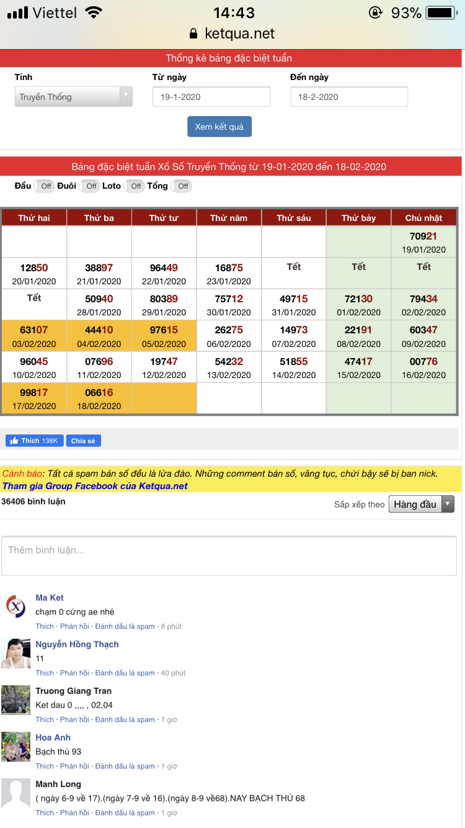Open the Sắp xếp theo Hàng đầu dropdown

pos(422,504)
